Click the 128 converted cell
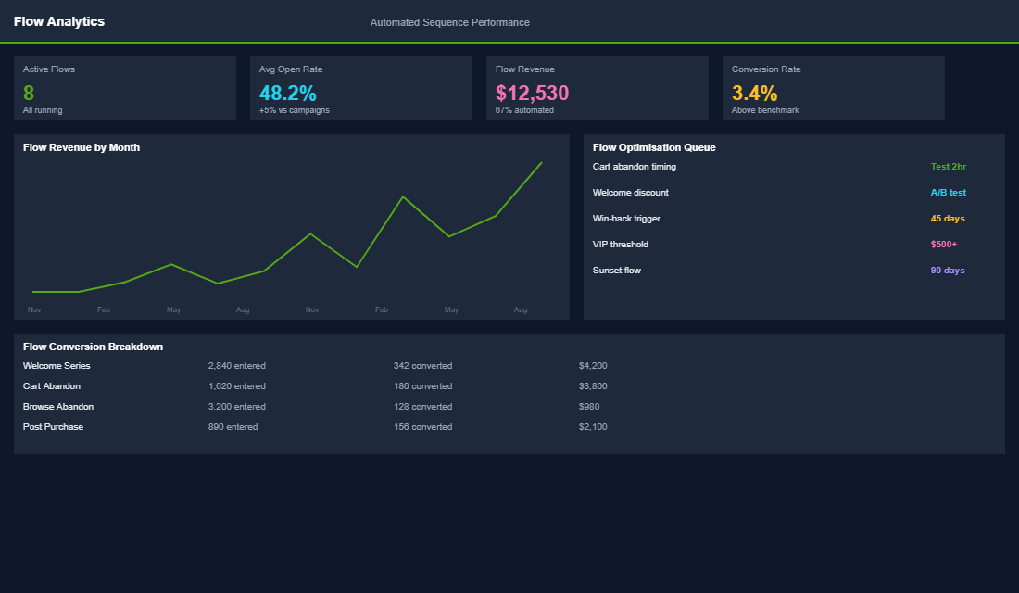This screenshot has width=1019, height=593. [x=422, y=407]
